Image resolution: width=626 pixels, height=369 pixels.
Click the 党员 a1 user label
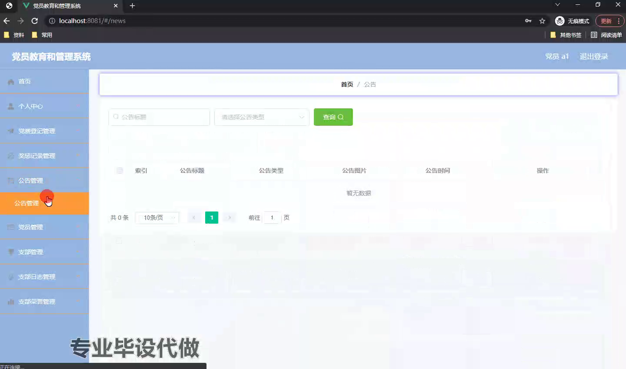(x=557, y=57)
